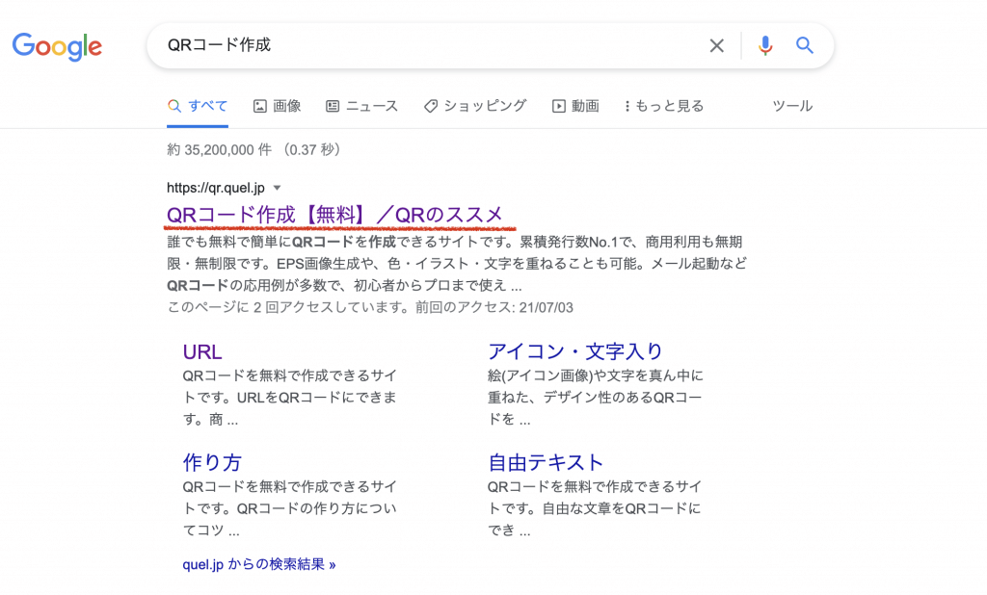Switch to the 動画 videos tab
This screenshot has height=595, width=987.
pyautogui.click(x=575, y=106)
